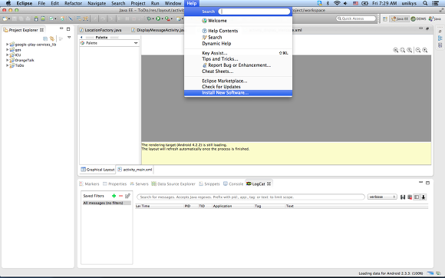Screen dimensions: 445x278
Task: Focus the Help menu search field
Action: 254,12
